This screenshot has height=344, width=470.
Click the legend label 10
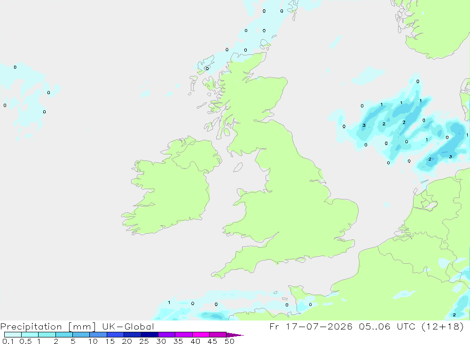(93, 341)
